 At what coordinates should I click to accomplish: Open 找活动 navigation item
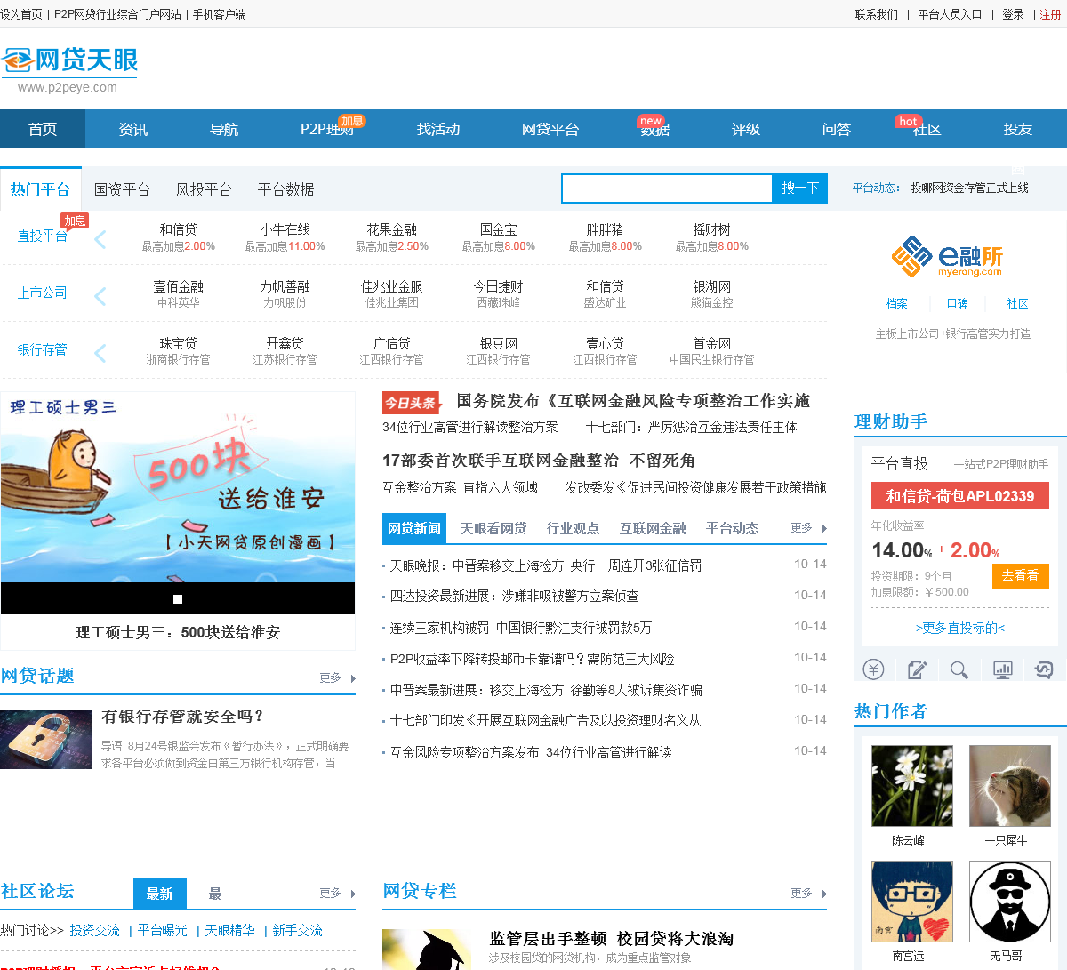tap(438, 129)
